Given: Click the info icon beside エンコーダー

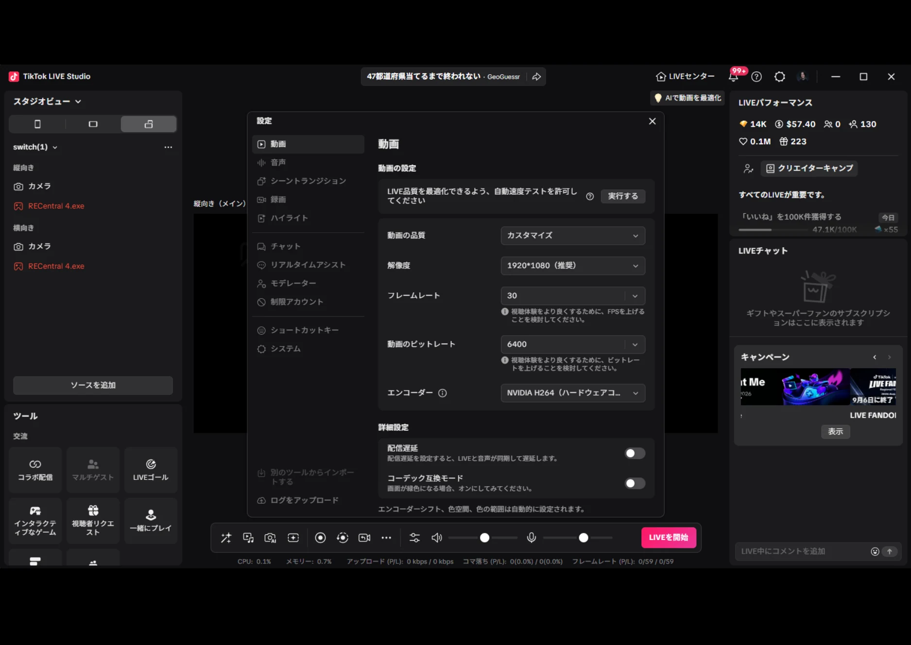Looking at the screenshot, I should (x=442, y=393).
